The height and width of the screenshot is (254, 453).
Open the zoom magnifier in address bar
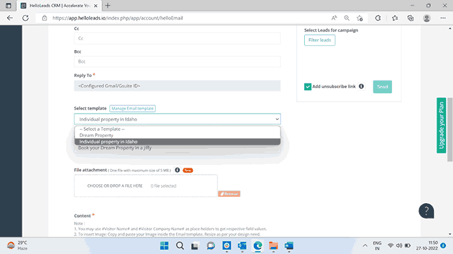point(347,18)
